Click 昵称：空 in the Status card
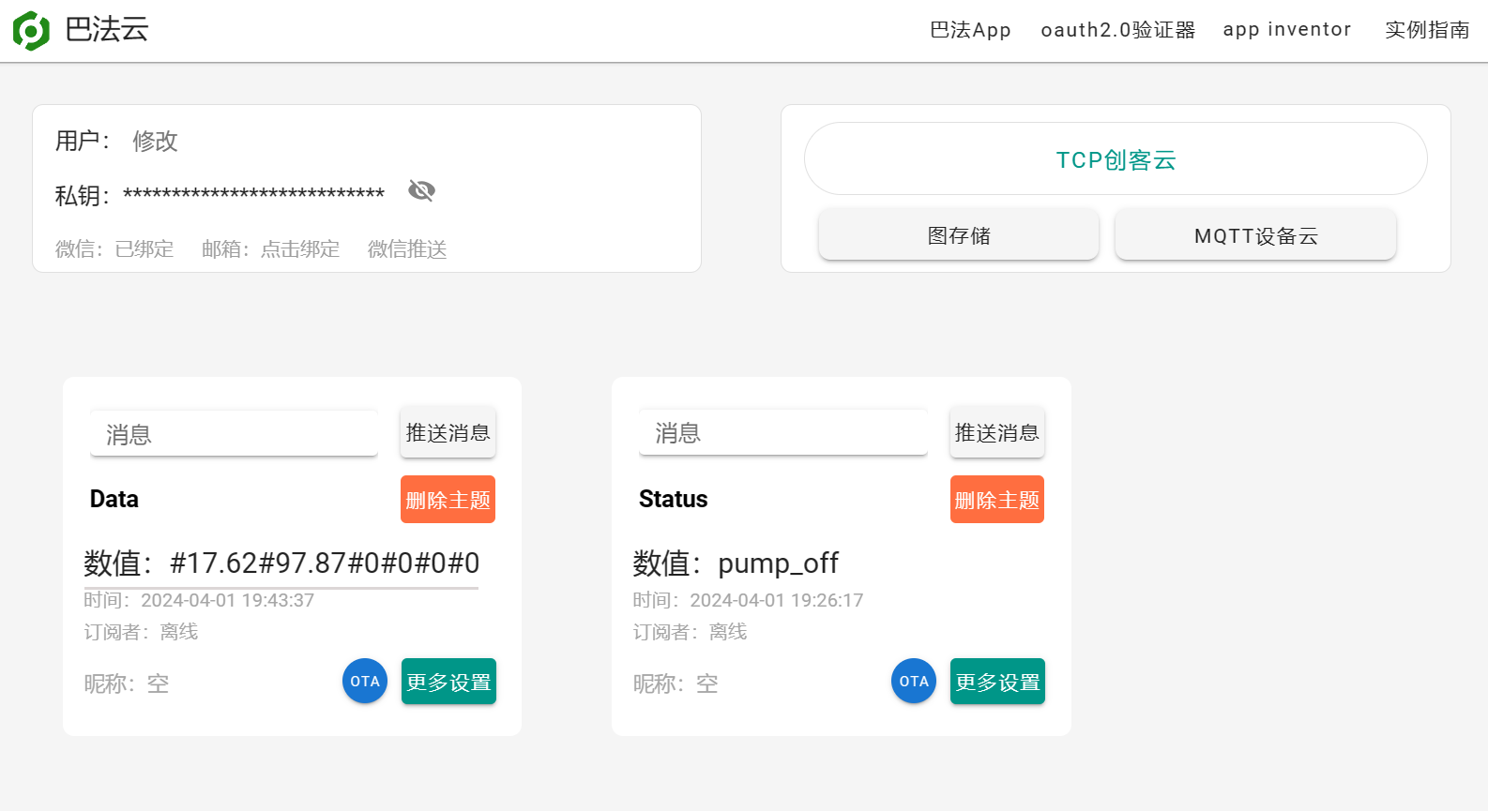Image resolution: width=1488 pixels, height=811 pixels. (676, 683)
